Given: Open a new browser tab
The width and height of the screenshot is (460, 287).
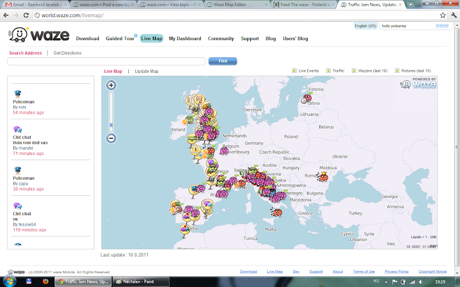Looking at the screenshot, I should tap(411, 5).
